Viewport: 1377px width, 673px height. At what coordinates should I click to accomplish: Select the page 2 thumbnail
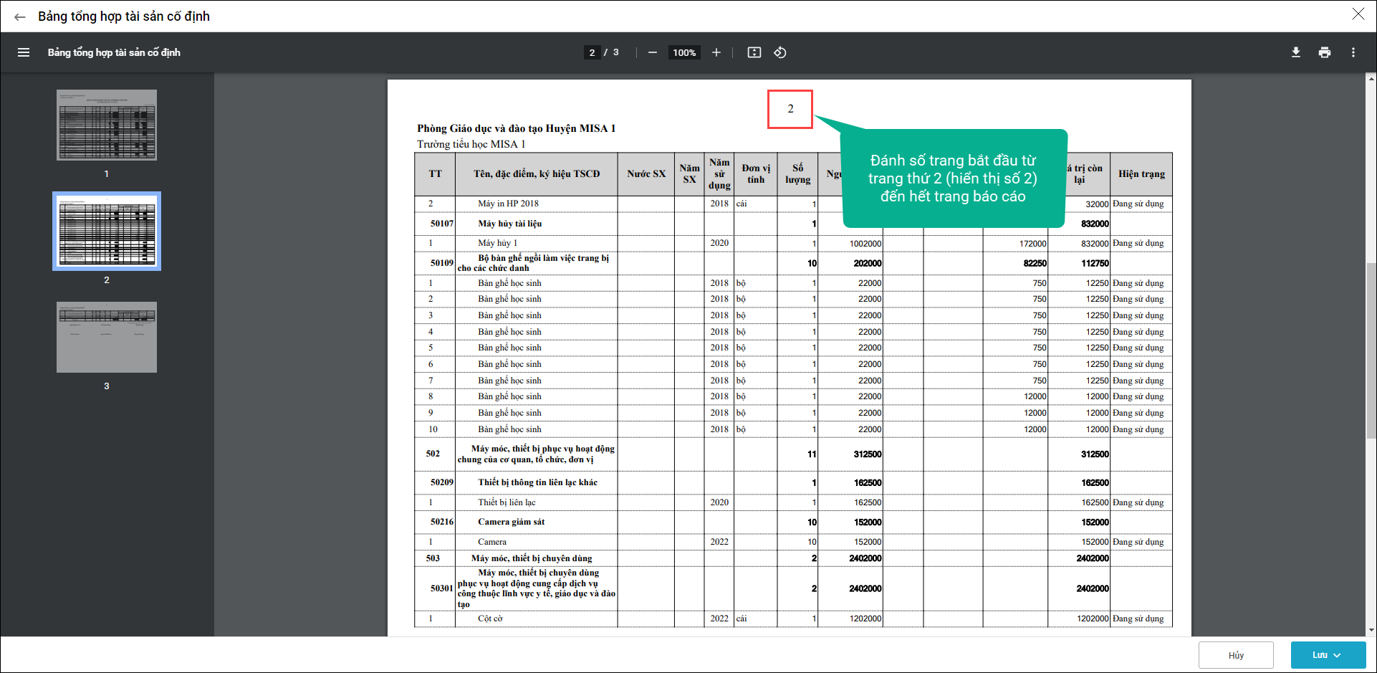107,231
